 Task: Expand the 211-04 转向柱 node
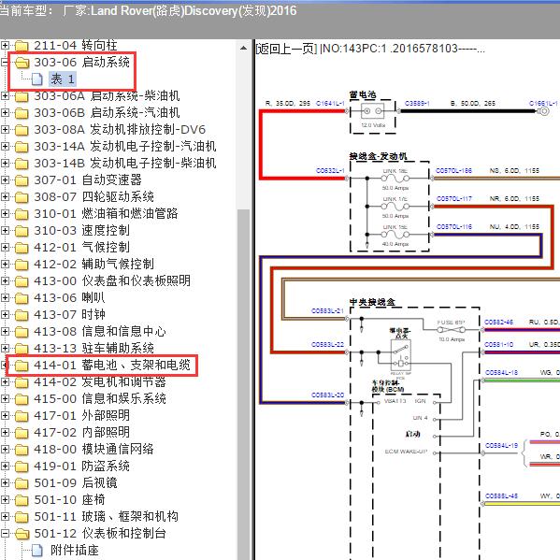pos(5,46)
